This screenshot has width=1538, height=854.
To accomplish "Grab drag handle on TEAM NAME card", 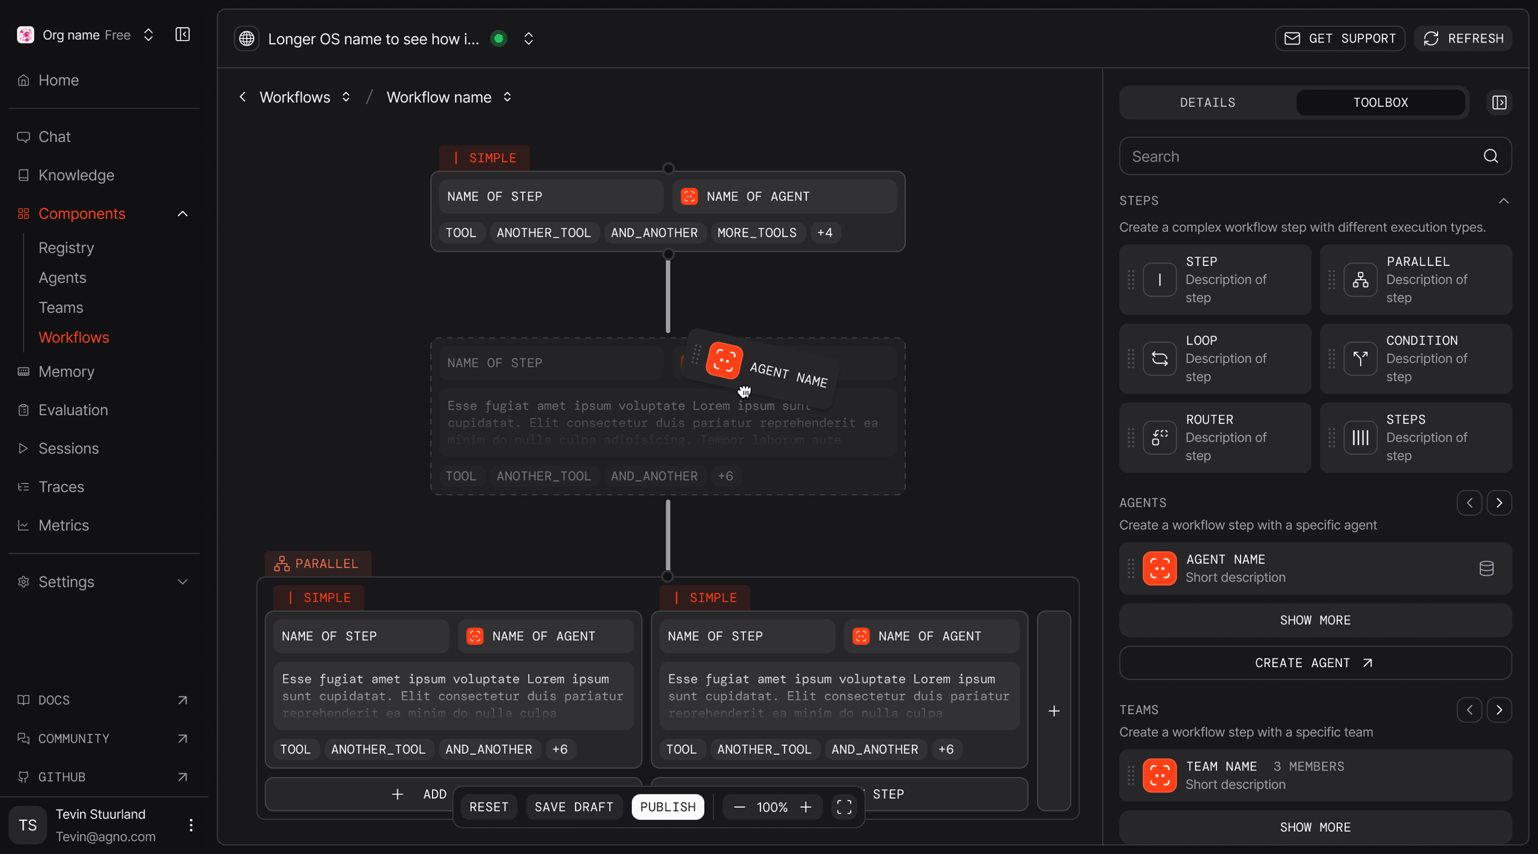I will 1131,775.
